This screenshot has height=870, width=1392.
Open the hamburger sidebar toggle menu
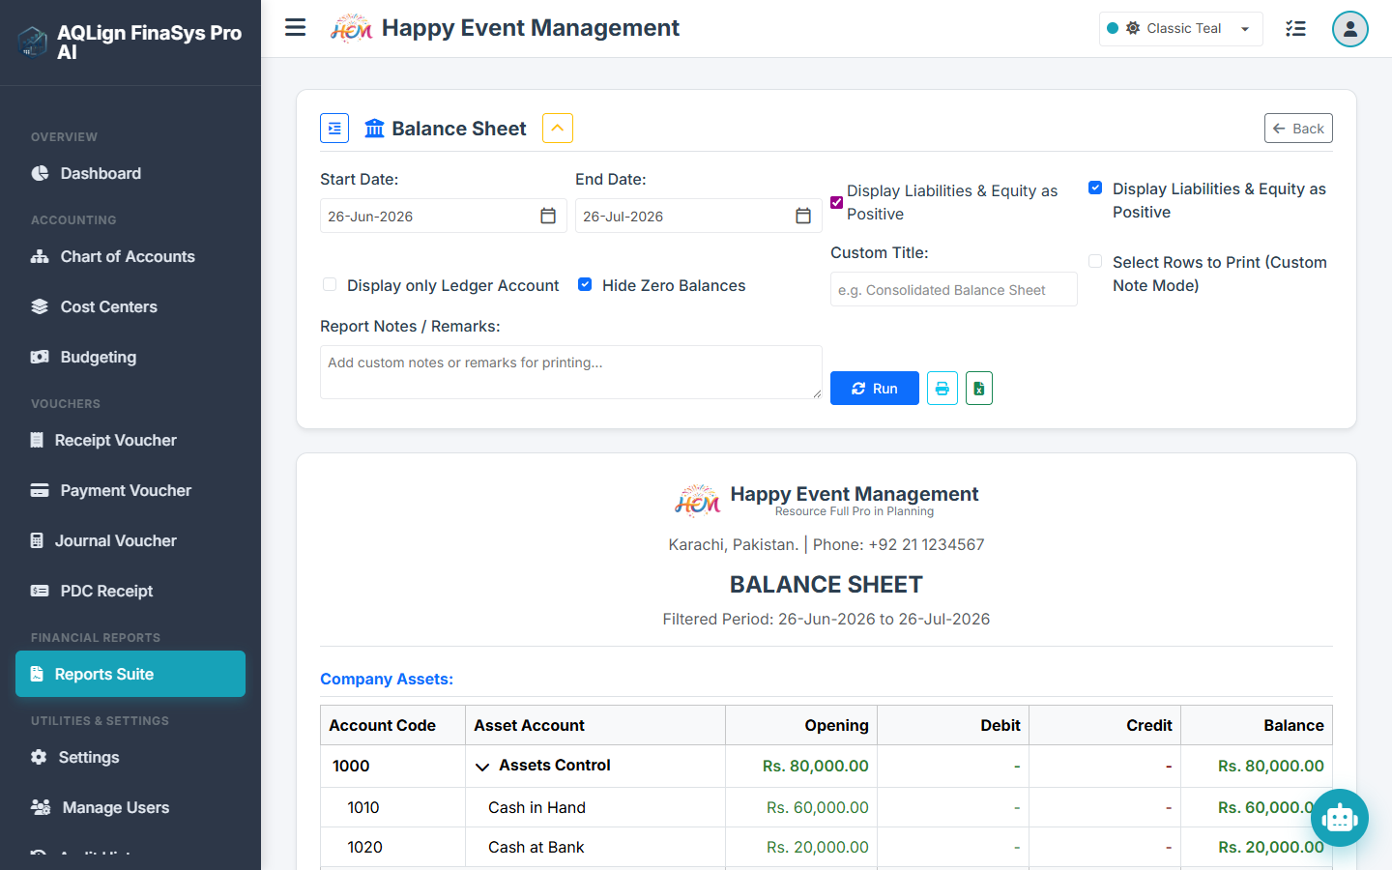click(296, 28)
